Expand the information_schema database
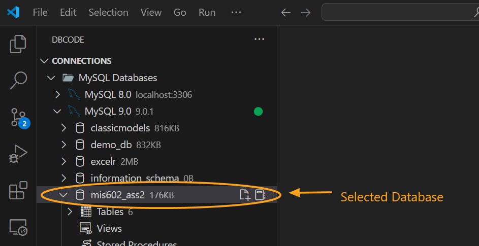 click(x=63, y=178)
